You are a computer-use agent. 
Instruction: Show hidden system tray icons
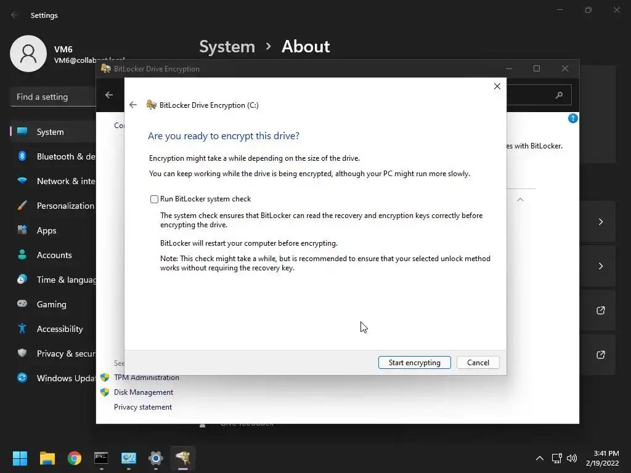pos(540,458)
